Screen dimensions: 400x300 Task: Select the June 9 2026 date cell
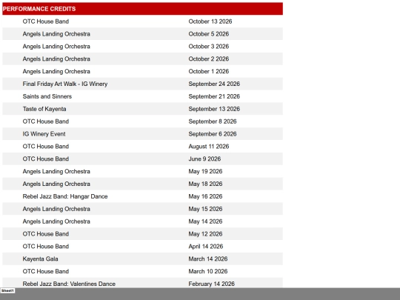pyautogui.click(x=204, y=159)
